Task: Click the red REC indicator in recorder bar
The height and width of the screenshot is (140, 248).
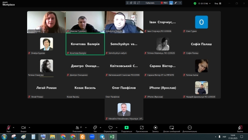Action: click(164, 3)
